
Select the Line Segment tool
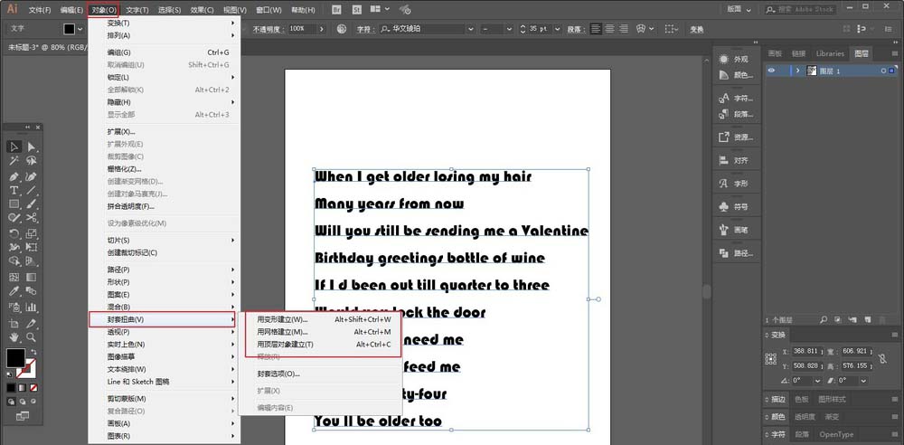[x=32, y=190]
